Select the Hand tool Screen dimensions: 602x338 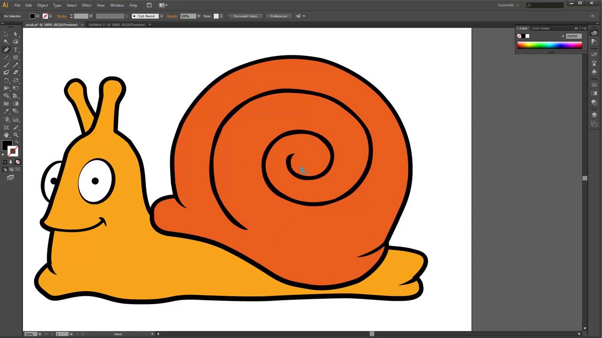coord(6,135)
